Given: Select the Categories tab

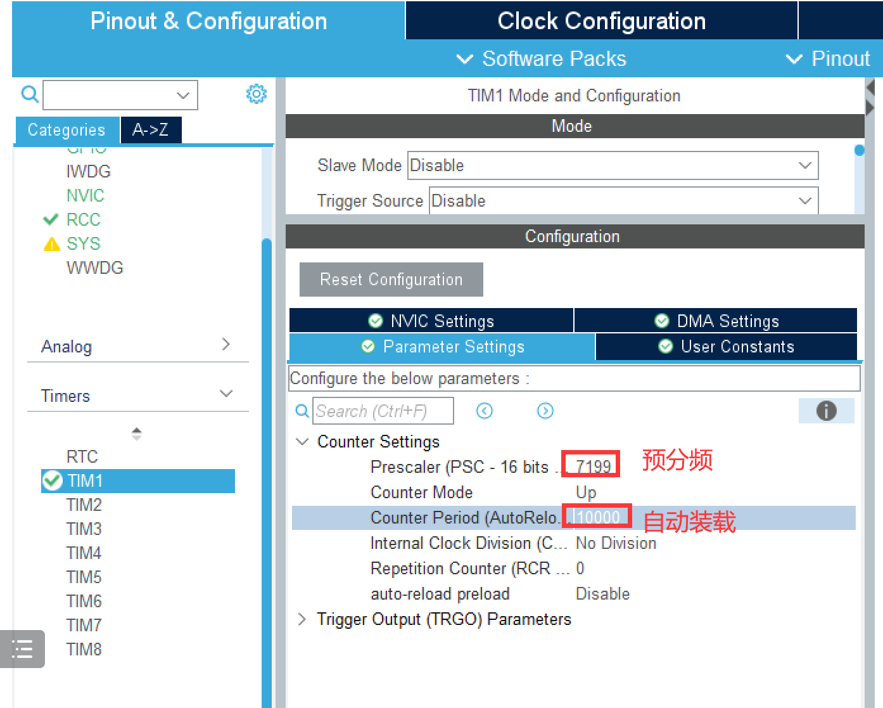Looking at the screenshot, I should [x=67, y=130].
